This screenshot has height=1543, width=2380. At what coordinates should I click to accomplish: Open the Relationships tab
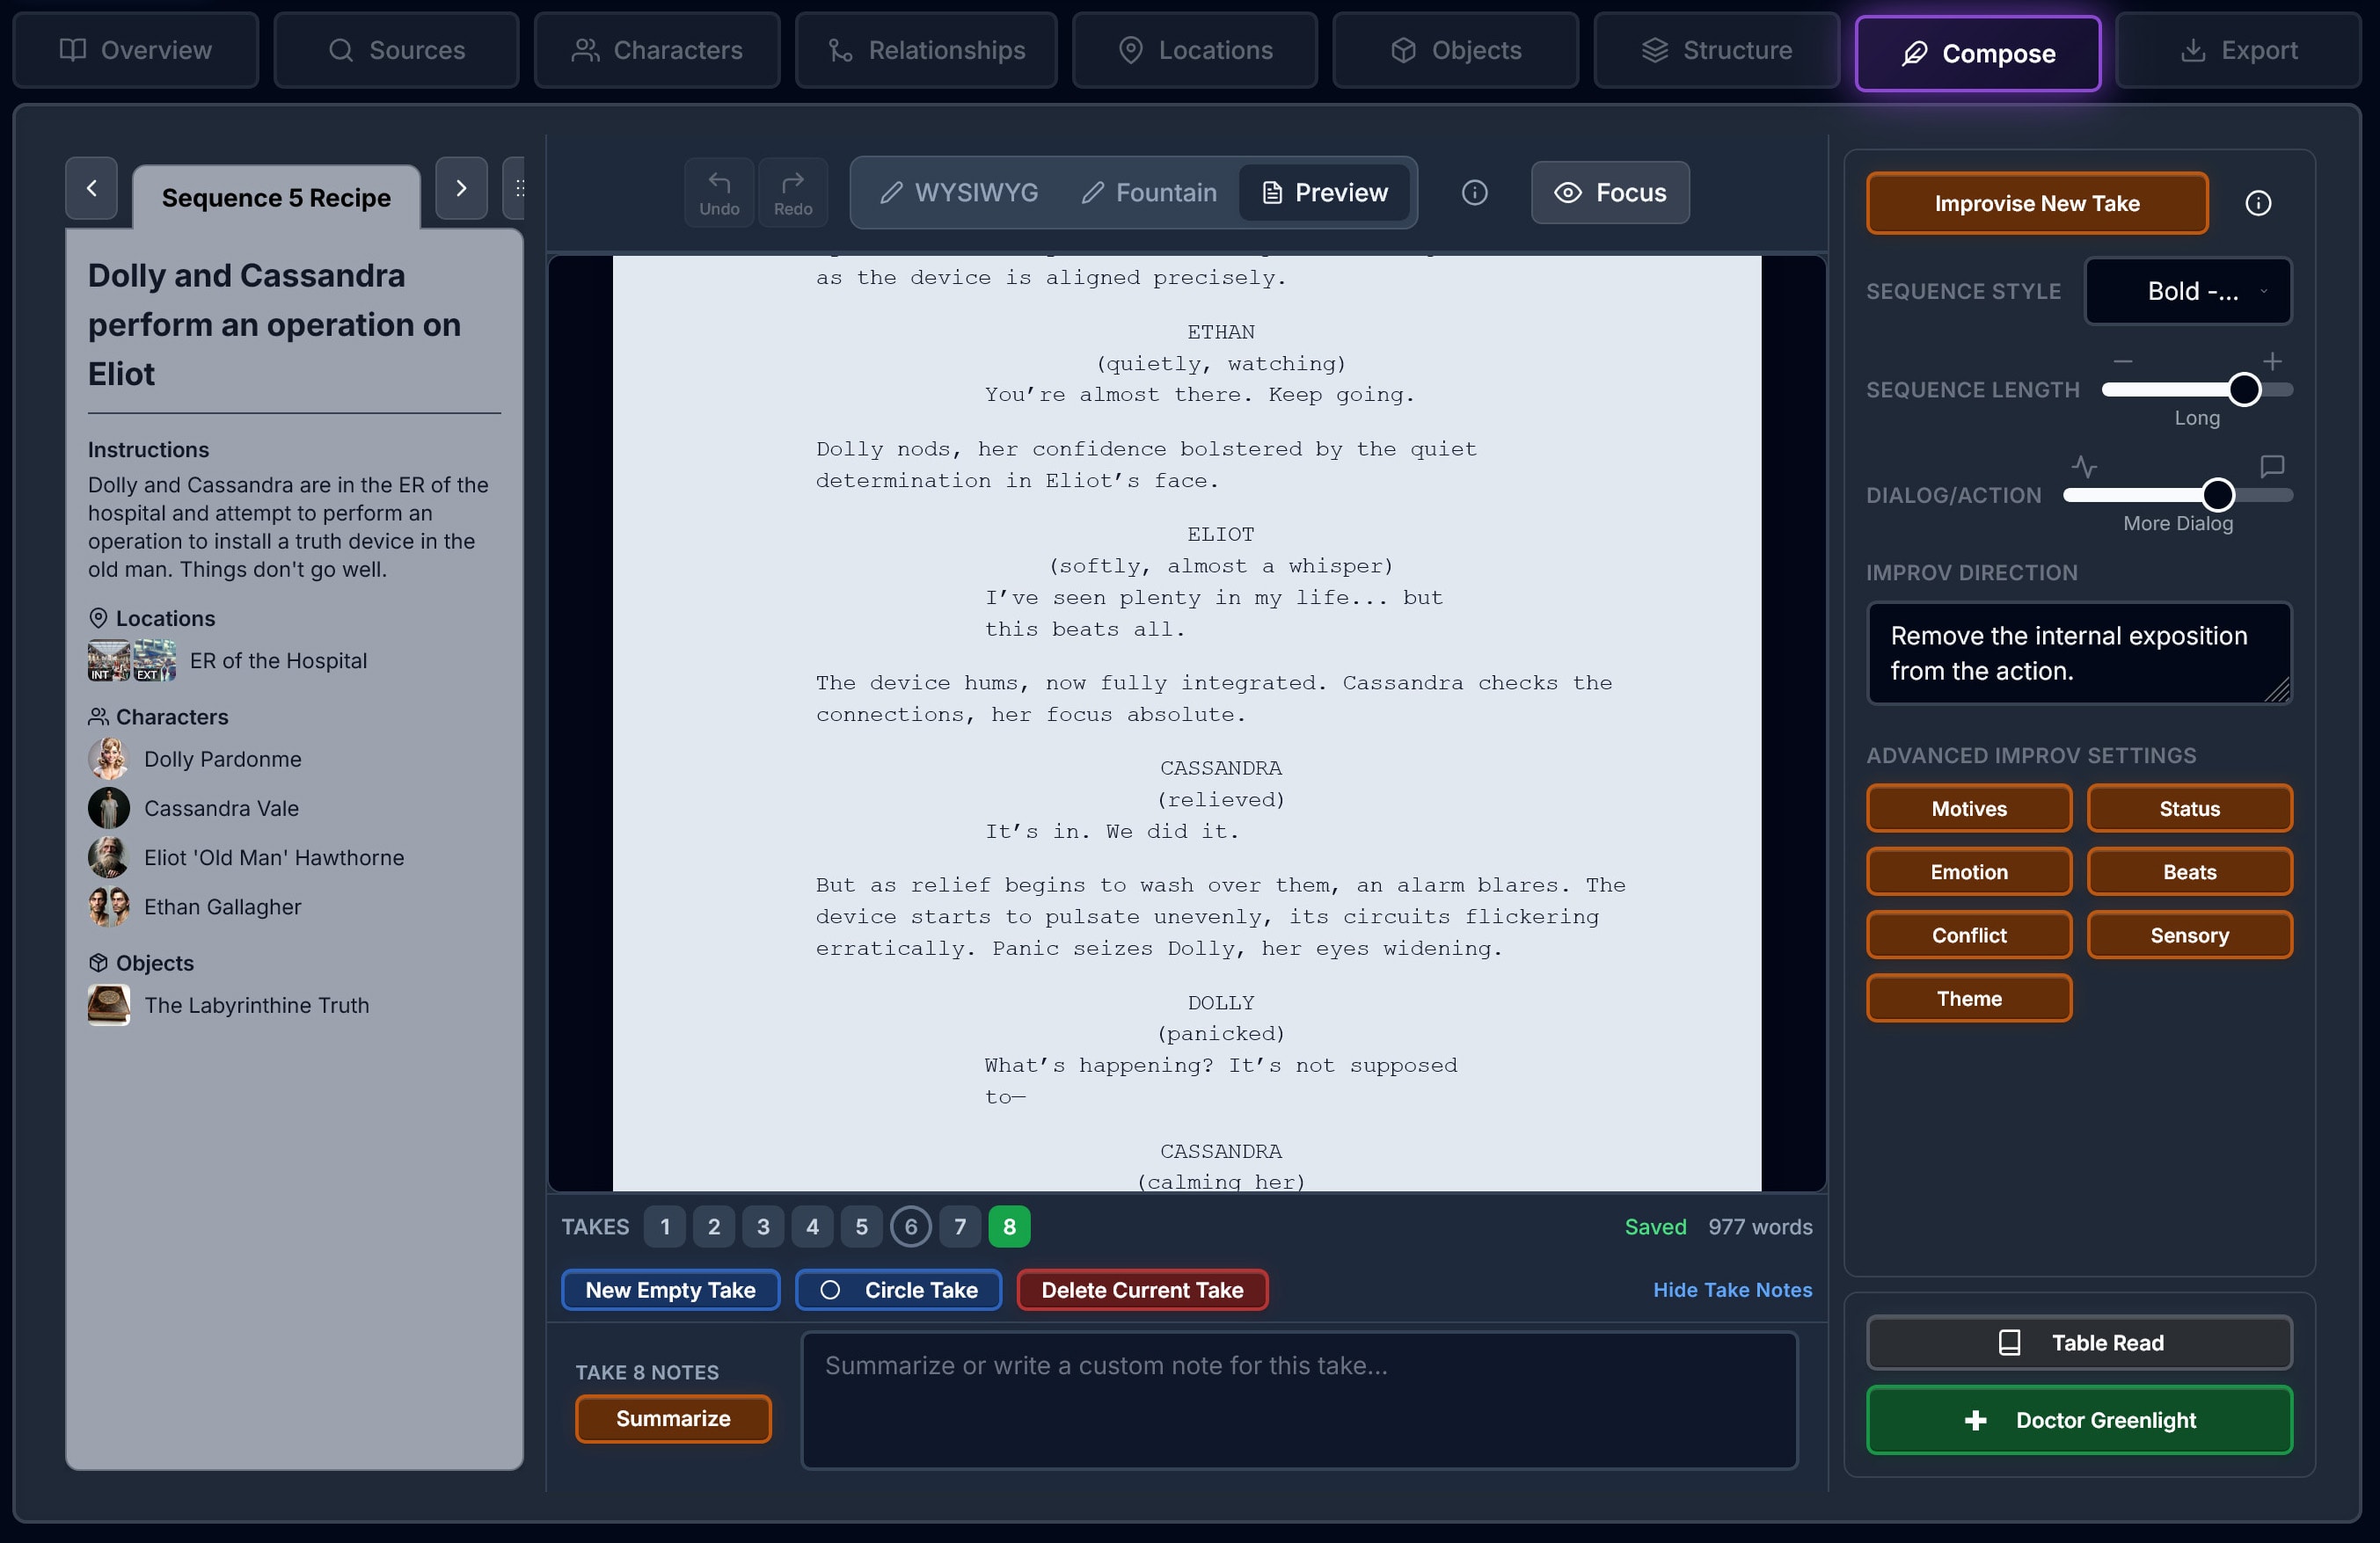coord(925,50)
